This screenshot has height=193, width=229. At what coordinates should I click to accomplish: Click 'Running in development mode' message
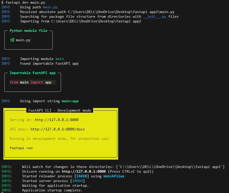[59, 138]
